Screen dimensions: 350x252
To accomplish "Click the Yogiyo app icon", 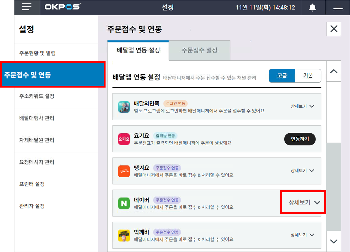I will tap(124, 139).
